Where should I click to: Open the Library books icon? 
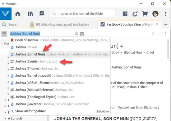30,14
